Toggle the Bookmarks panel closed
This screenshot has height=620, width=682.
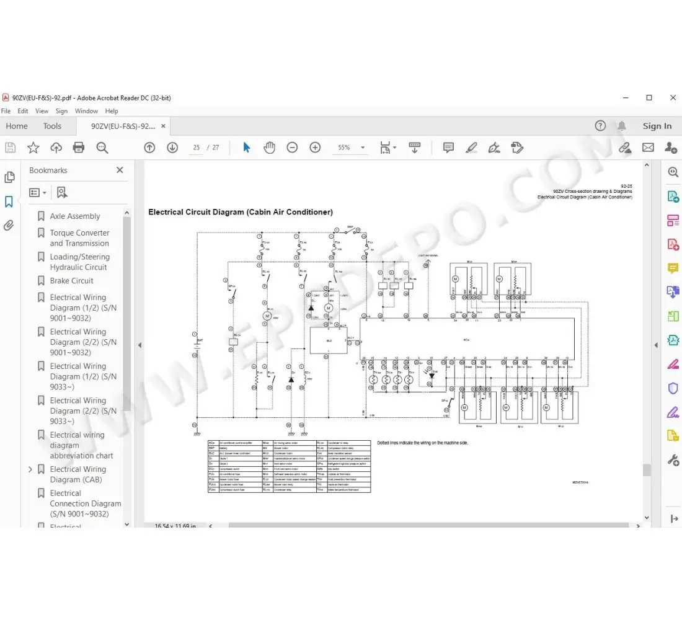coord(120,170)
